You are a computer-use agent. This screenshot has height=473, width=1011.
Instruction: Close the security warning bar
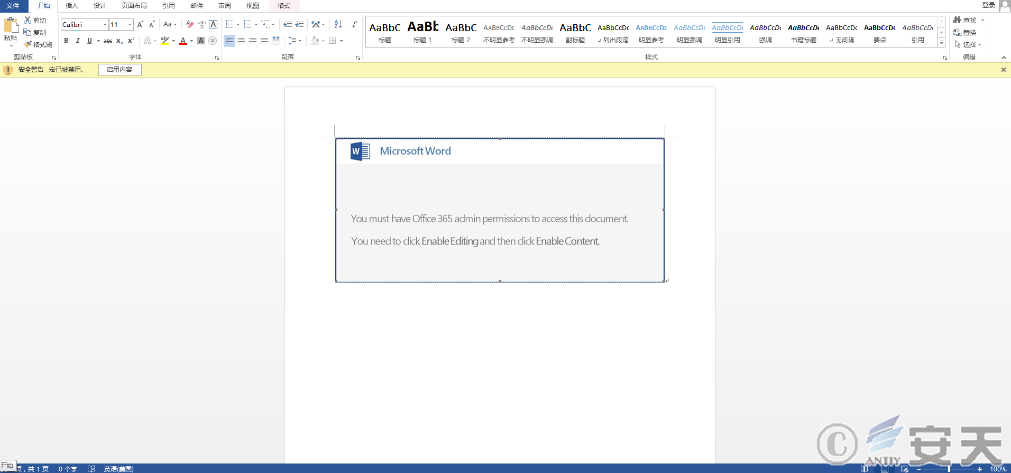click(x=1004, y=70)
